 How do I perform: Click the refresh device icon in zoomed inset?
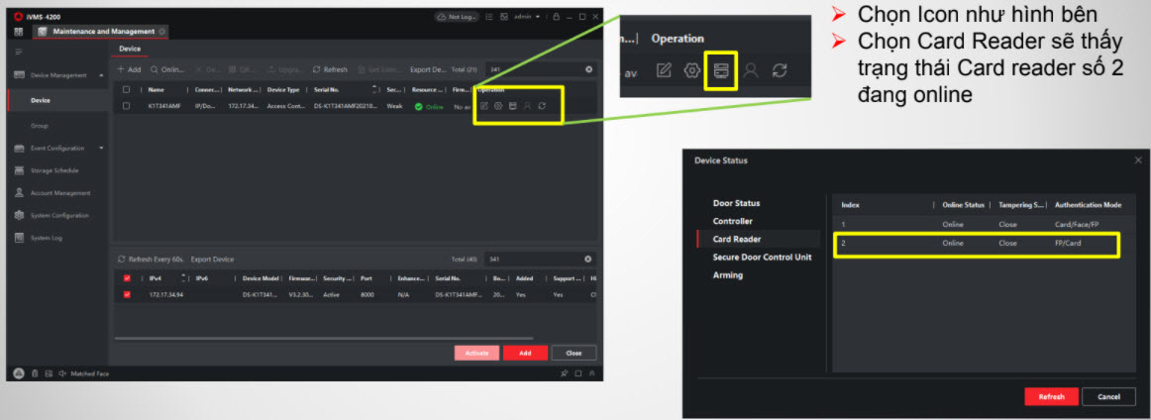(x=780, y=71)
